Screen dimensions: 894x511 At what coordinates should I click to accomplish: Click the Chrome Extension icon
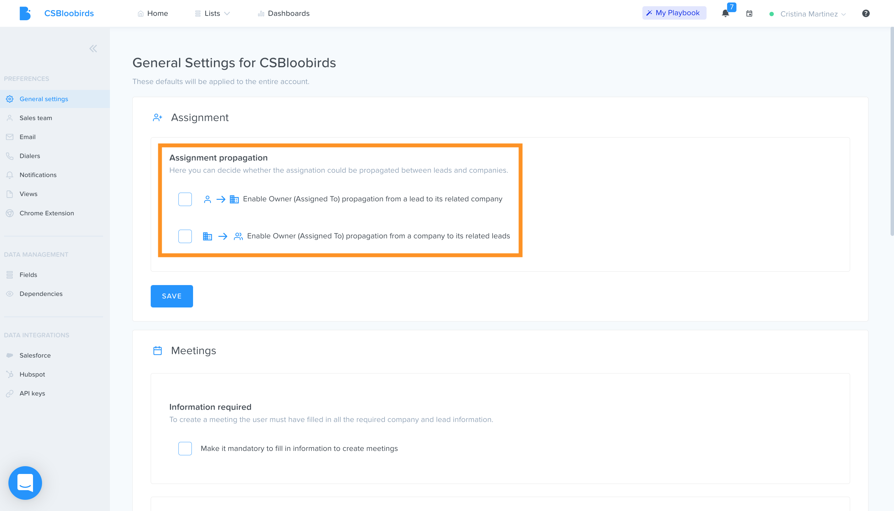coord(10,213)
